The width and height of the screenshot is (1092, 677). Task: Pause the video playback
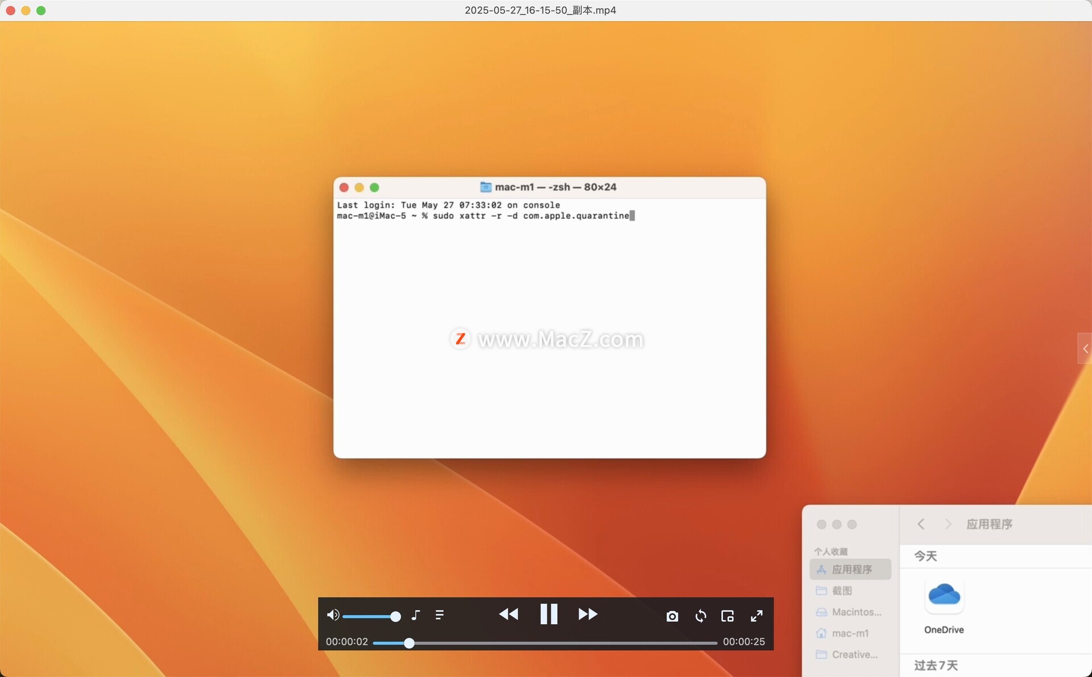click(x=548, y=614)
